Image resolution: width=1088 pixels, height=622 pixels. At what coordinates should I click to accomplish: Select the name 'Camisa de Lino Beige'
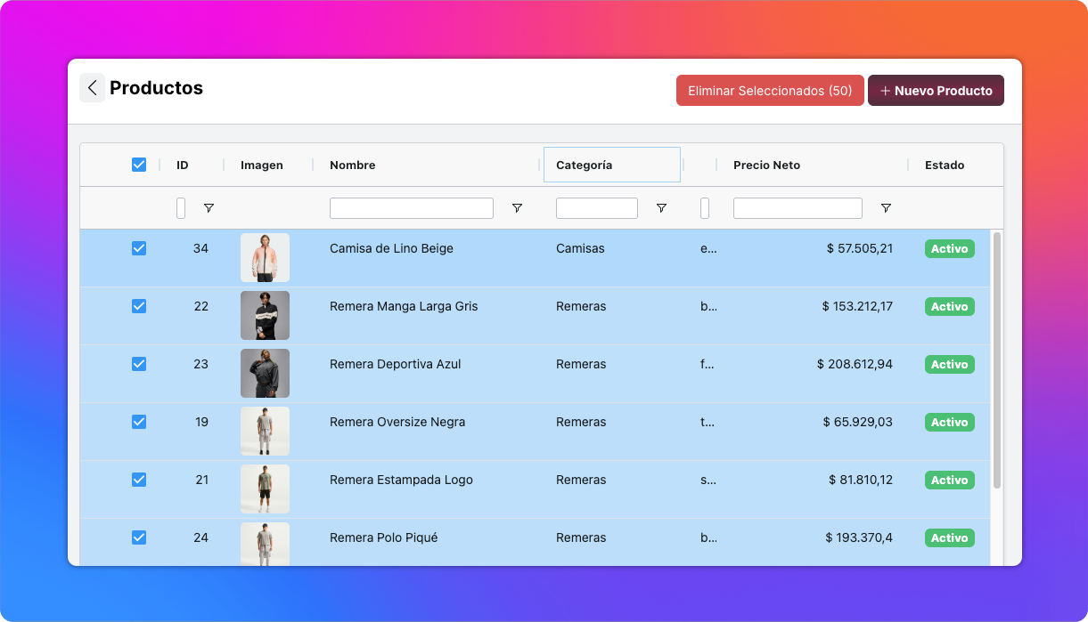pyautogui.click(x=391, y=248)
